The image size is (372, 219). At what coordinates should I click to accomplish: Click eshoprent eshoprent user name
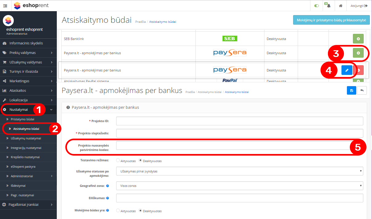tap(25, 30)
